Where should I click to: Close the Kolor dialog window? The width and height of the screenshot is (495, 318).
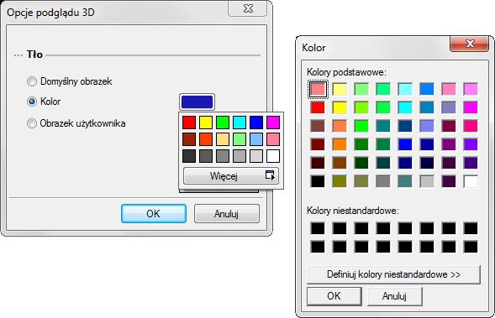pos(470,44)
